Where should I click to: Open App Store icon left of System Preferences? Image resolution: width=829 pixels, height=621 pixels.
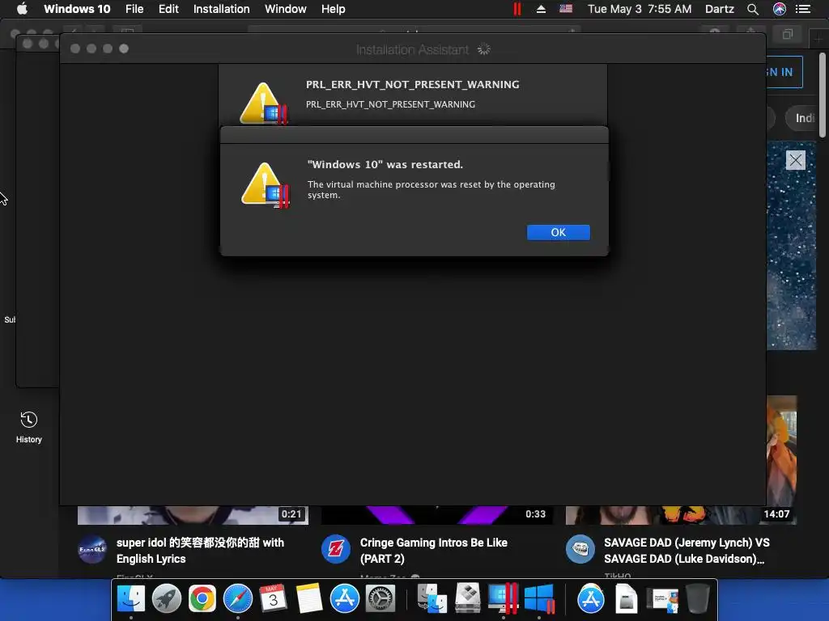point(345,598)
